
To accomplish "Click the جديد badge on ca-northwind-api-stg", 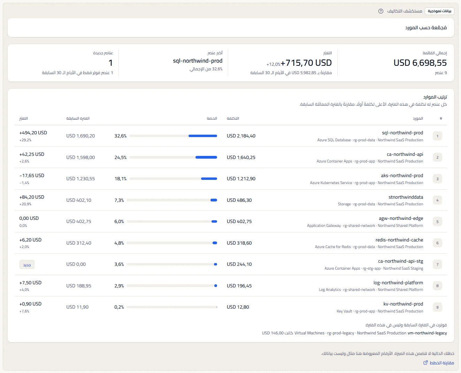I will pyautogui.click(x=27, y=265).
